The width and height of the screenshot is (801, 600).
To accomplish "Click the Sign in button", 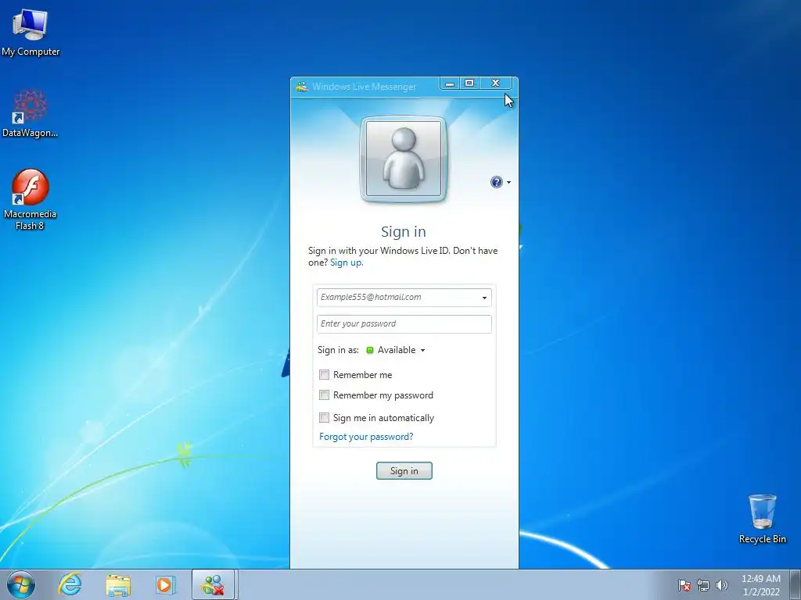I will 404,471.
